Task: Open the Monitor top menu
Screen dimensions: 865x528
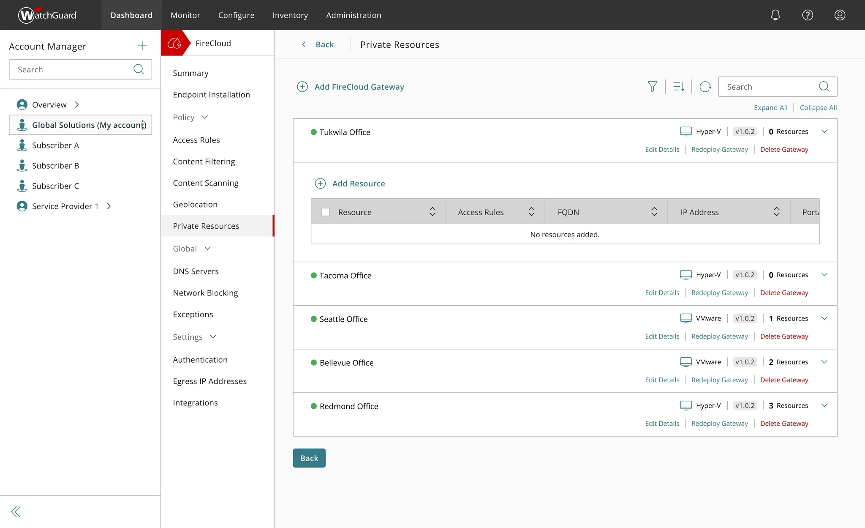Action: pos(185,15)
